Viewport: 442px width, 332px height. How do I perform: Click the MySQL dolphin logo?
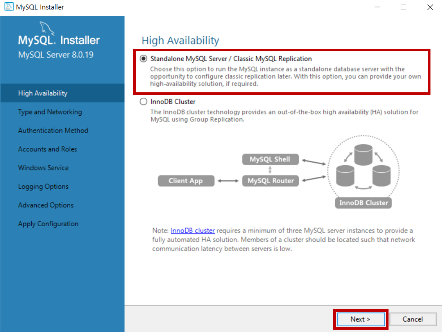[47, 28]
